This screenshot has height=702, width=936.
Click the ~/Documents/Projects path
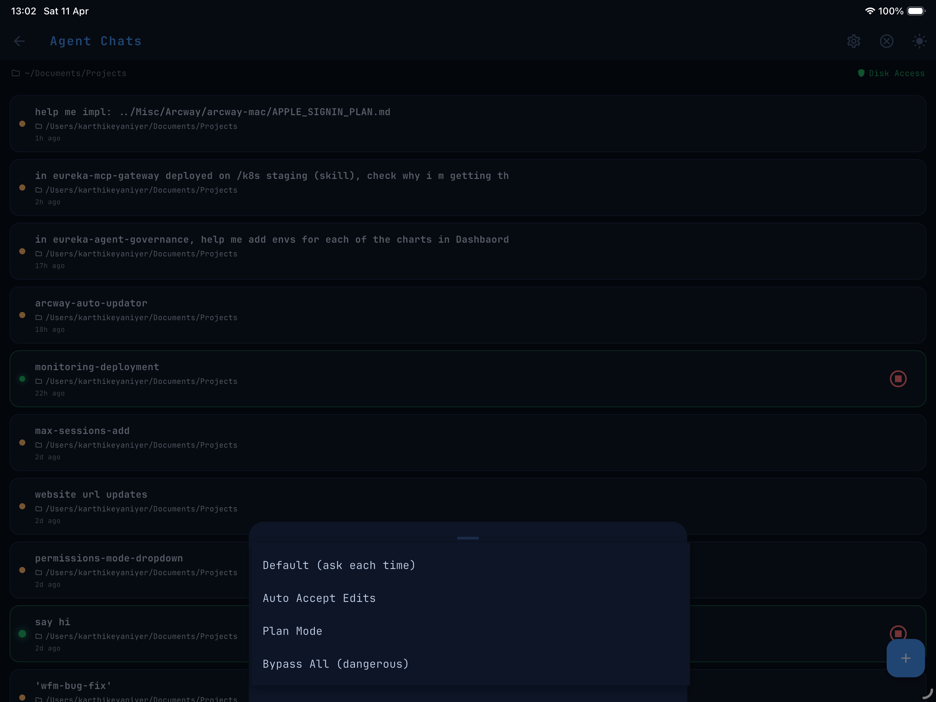[76, 73]
